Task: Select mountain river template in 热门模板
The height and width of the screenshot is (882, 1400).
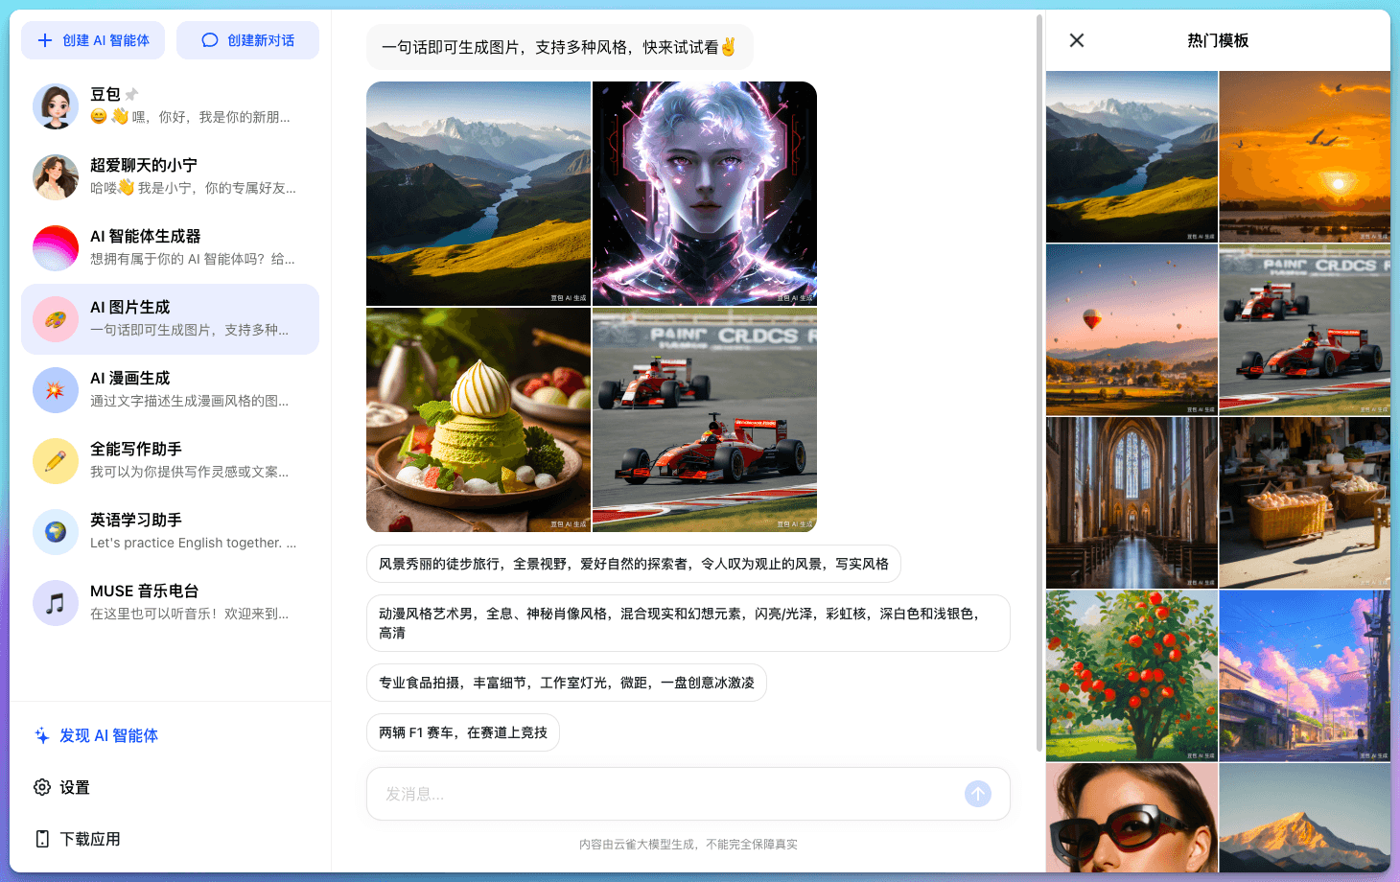Action: [1132, 157]
